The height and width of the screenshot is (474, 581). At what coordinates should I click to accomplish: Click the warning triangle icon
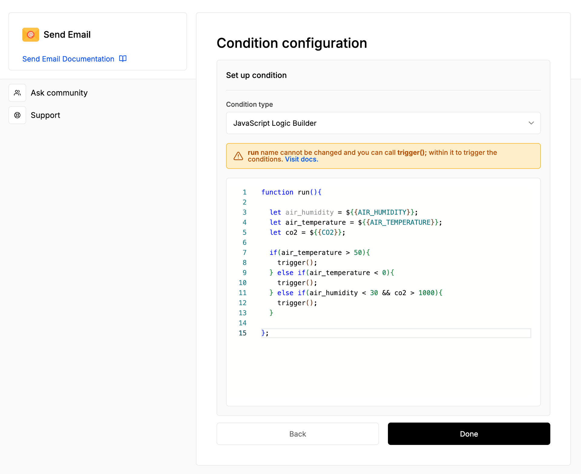click(x=238, y=156)
